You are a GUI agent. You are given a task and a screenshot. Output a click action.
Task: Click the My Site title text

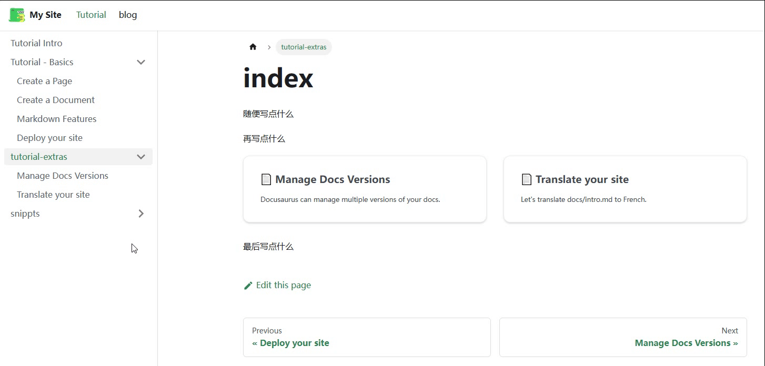[x=46, y=15]
